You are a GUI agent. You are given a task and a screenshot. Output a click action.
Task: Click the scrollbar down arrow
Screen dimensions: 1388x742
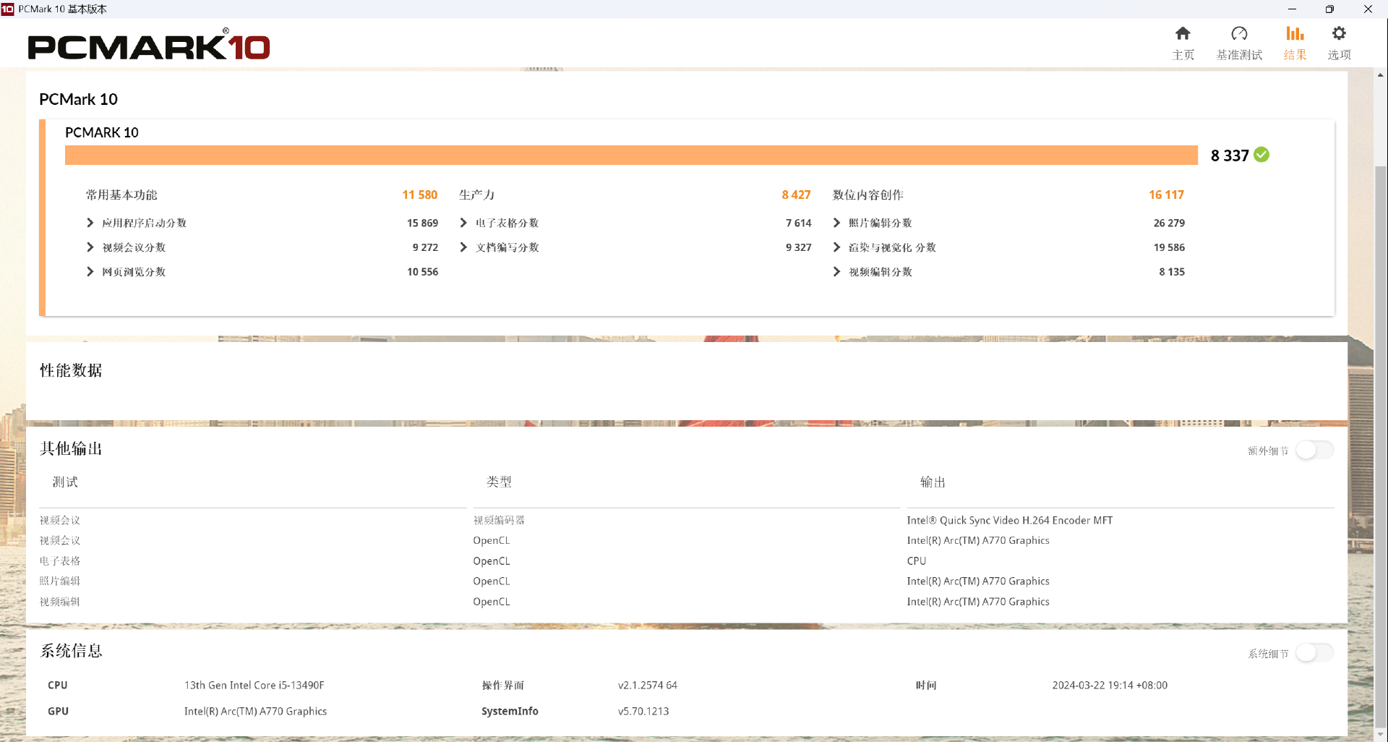click(x=1381, y=735)
